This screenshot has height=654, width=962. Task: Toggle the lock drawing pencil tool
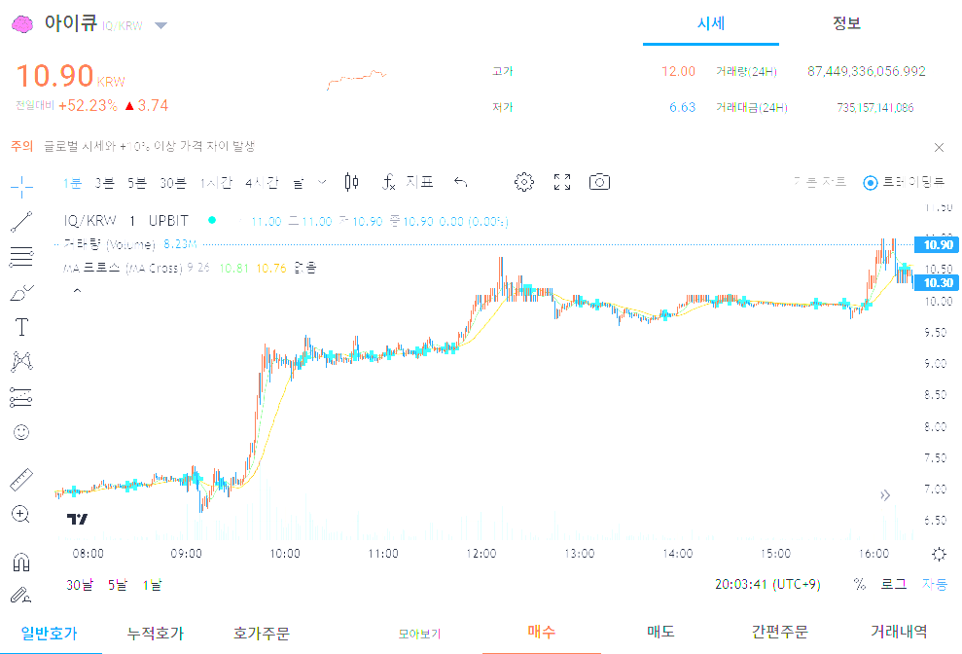[21, 595]
